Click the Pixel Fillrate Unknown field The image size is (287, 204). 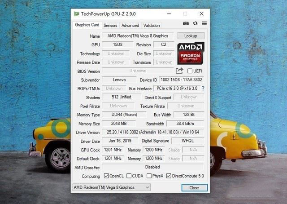[x=118, y=106]
